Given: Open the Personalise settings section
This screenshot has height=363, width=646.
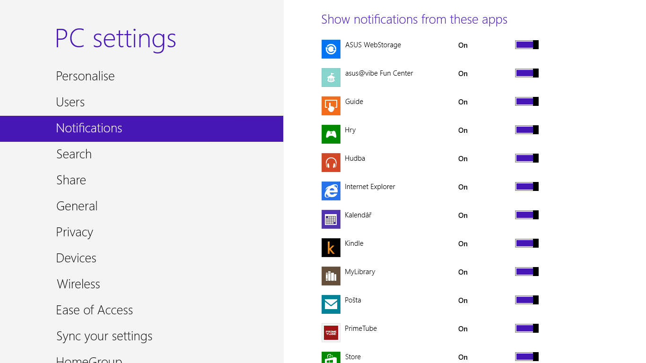Looking at the screenshot, I should click(x=85, y=76).
